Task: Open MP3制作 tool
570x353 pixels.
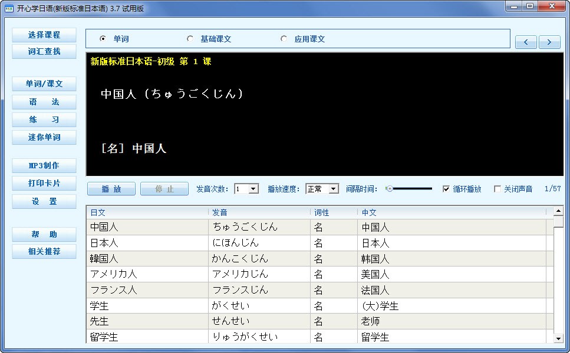Action: click(x=44, y=166)
